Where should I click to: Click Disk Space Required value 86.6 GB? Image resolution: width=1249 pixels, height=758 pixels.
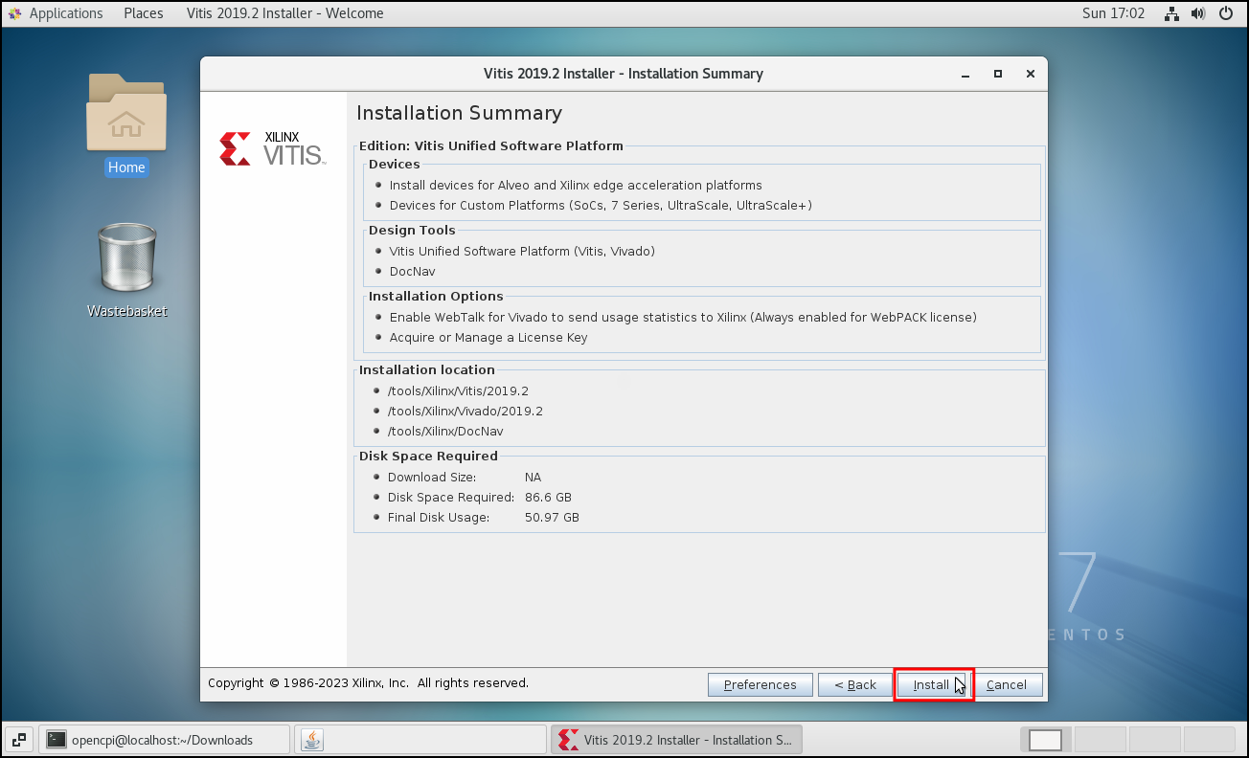coord(548,497)
